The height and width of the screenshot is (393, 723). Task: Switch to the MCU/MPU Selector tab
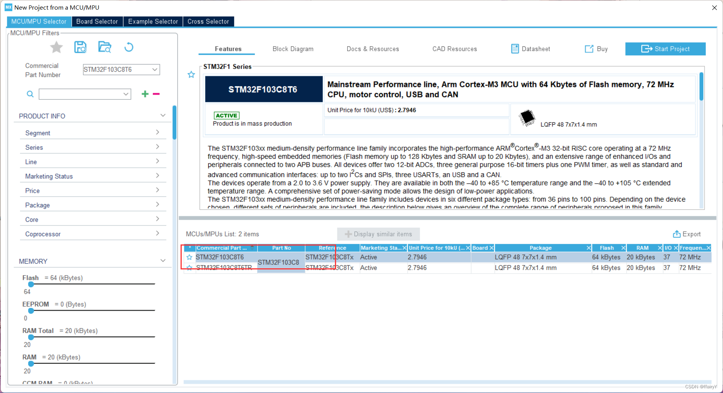click(39, 22)
